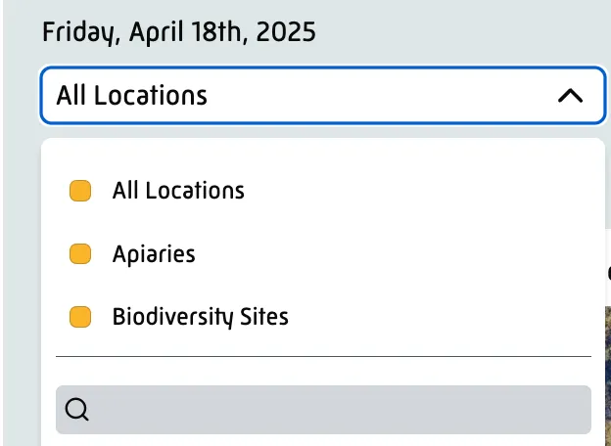
Task: Pick the Biodiversity Sites option label
Action: pos(201,317)
